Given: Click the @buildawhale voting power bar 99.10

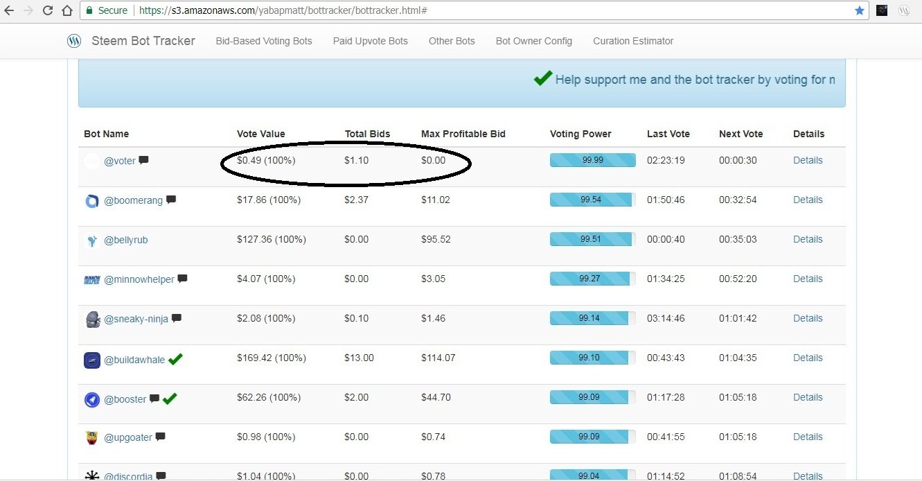Looking at the screenshot, I should (593, 358).
